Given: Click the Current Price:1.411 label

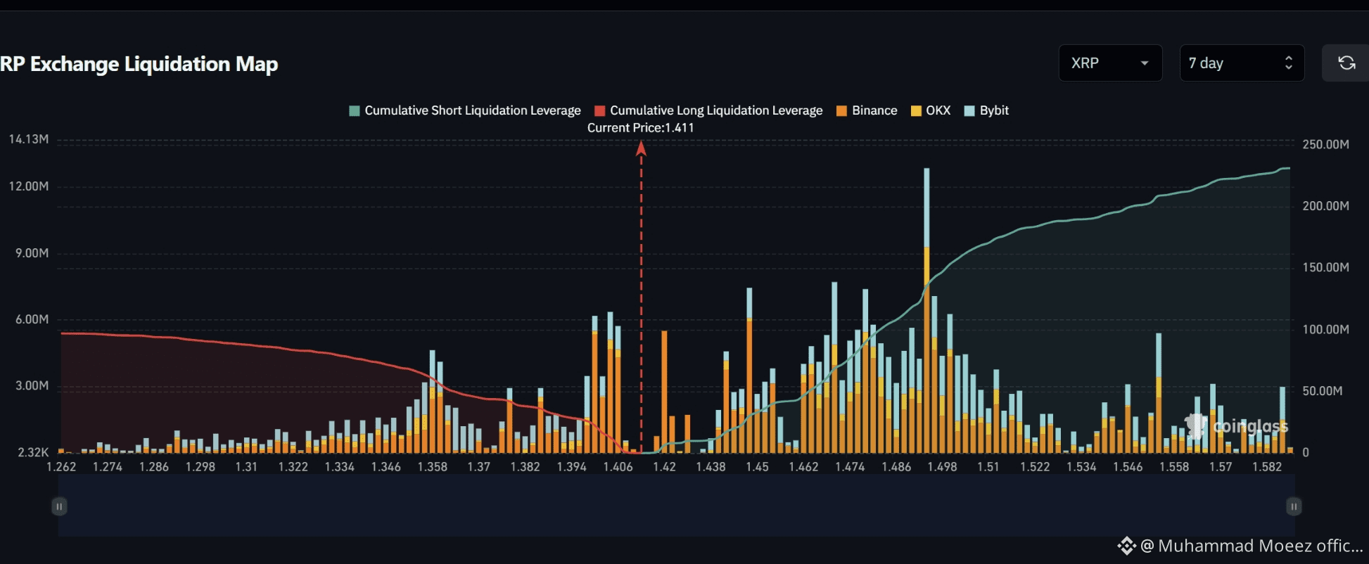Looking at the screenshot, I should pyautogui.click(x=641, y=128).
